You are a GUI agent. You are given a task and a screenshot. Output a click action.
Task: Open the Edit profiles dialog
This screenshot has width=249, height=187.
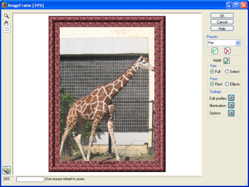click(x=232, y=98)
